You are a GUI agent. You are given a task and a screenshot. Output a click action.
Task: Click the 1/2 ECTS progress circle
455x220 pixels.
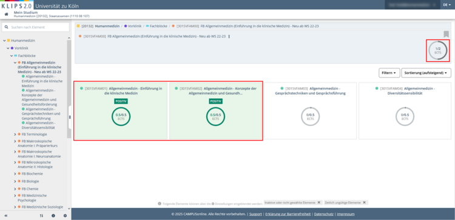click(438, 50)
